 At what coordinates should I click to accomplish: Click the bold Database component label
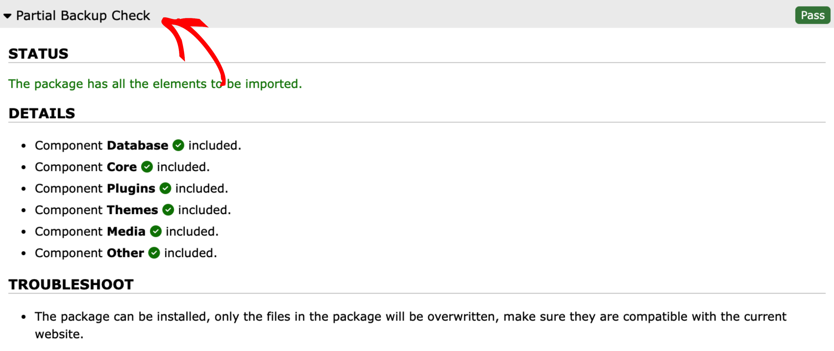pos(137,145)
